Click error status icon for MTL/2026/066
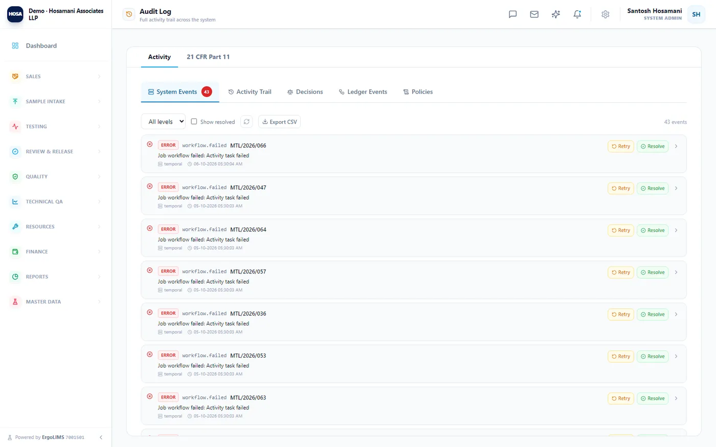Viewport: 716px width, 447px height. pyautogui.click(x=150, y=145)
